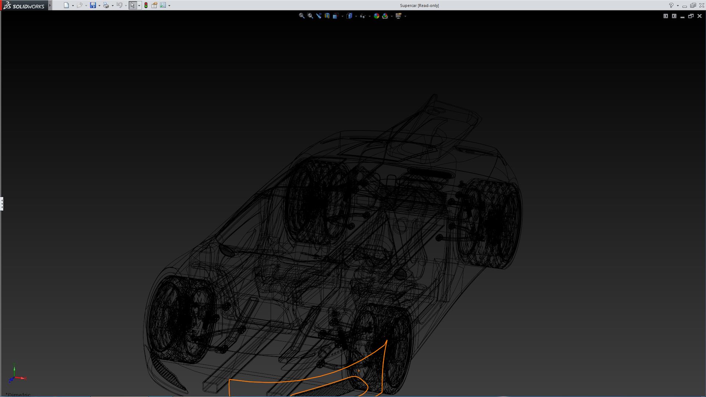706x397 pixels.
Task: Open the Options checklist icon
Action: pos(163,6)
